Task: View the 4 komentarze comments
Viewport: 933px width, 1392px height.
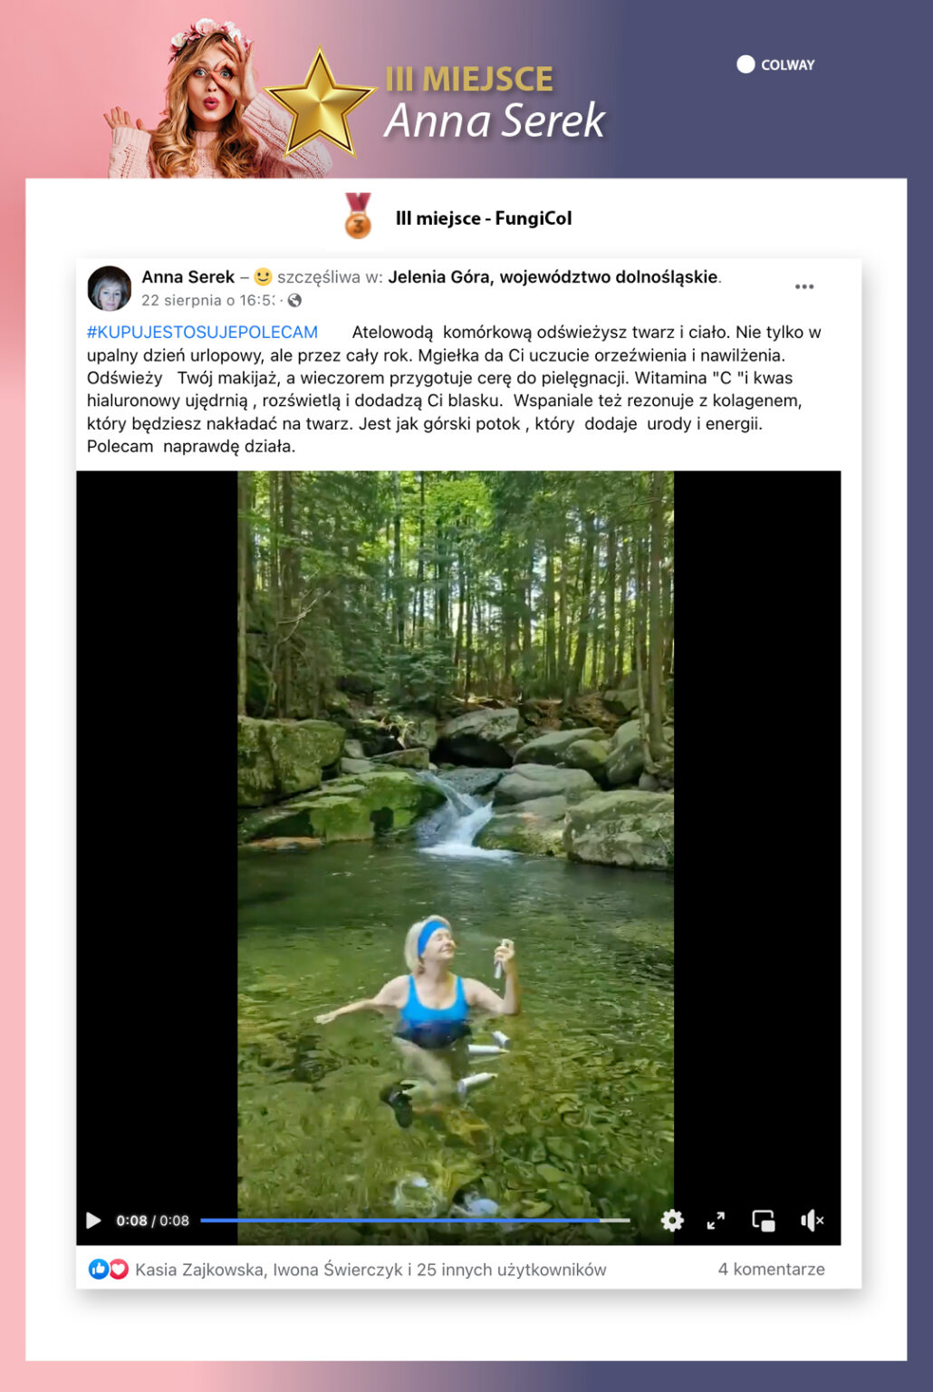Action: pyautogui.click(x=771, y=1270)
